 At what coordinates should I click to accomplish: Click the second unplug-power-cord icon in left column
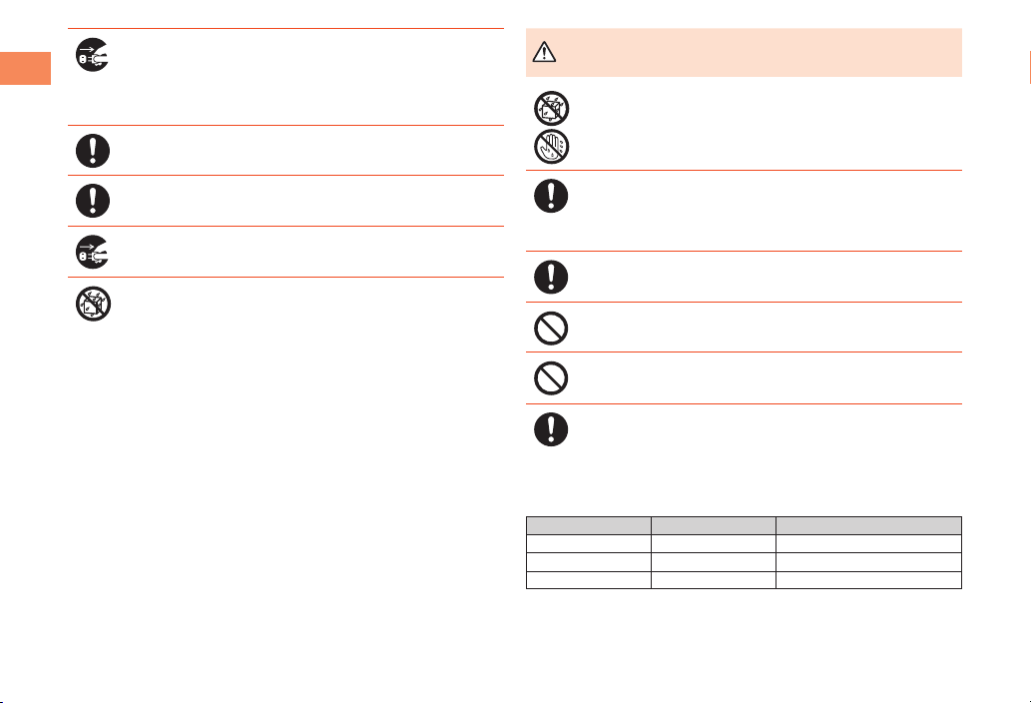pyautogui.click(x=93, y=252)
